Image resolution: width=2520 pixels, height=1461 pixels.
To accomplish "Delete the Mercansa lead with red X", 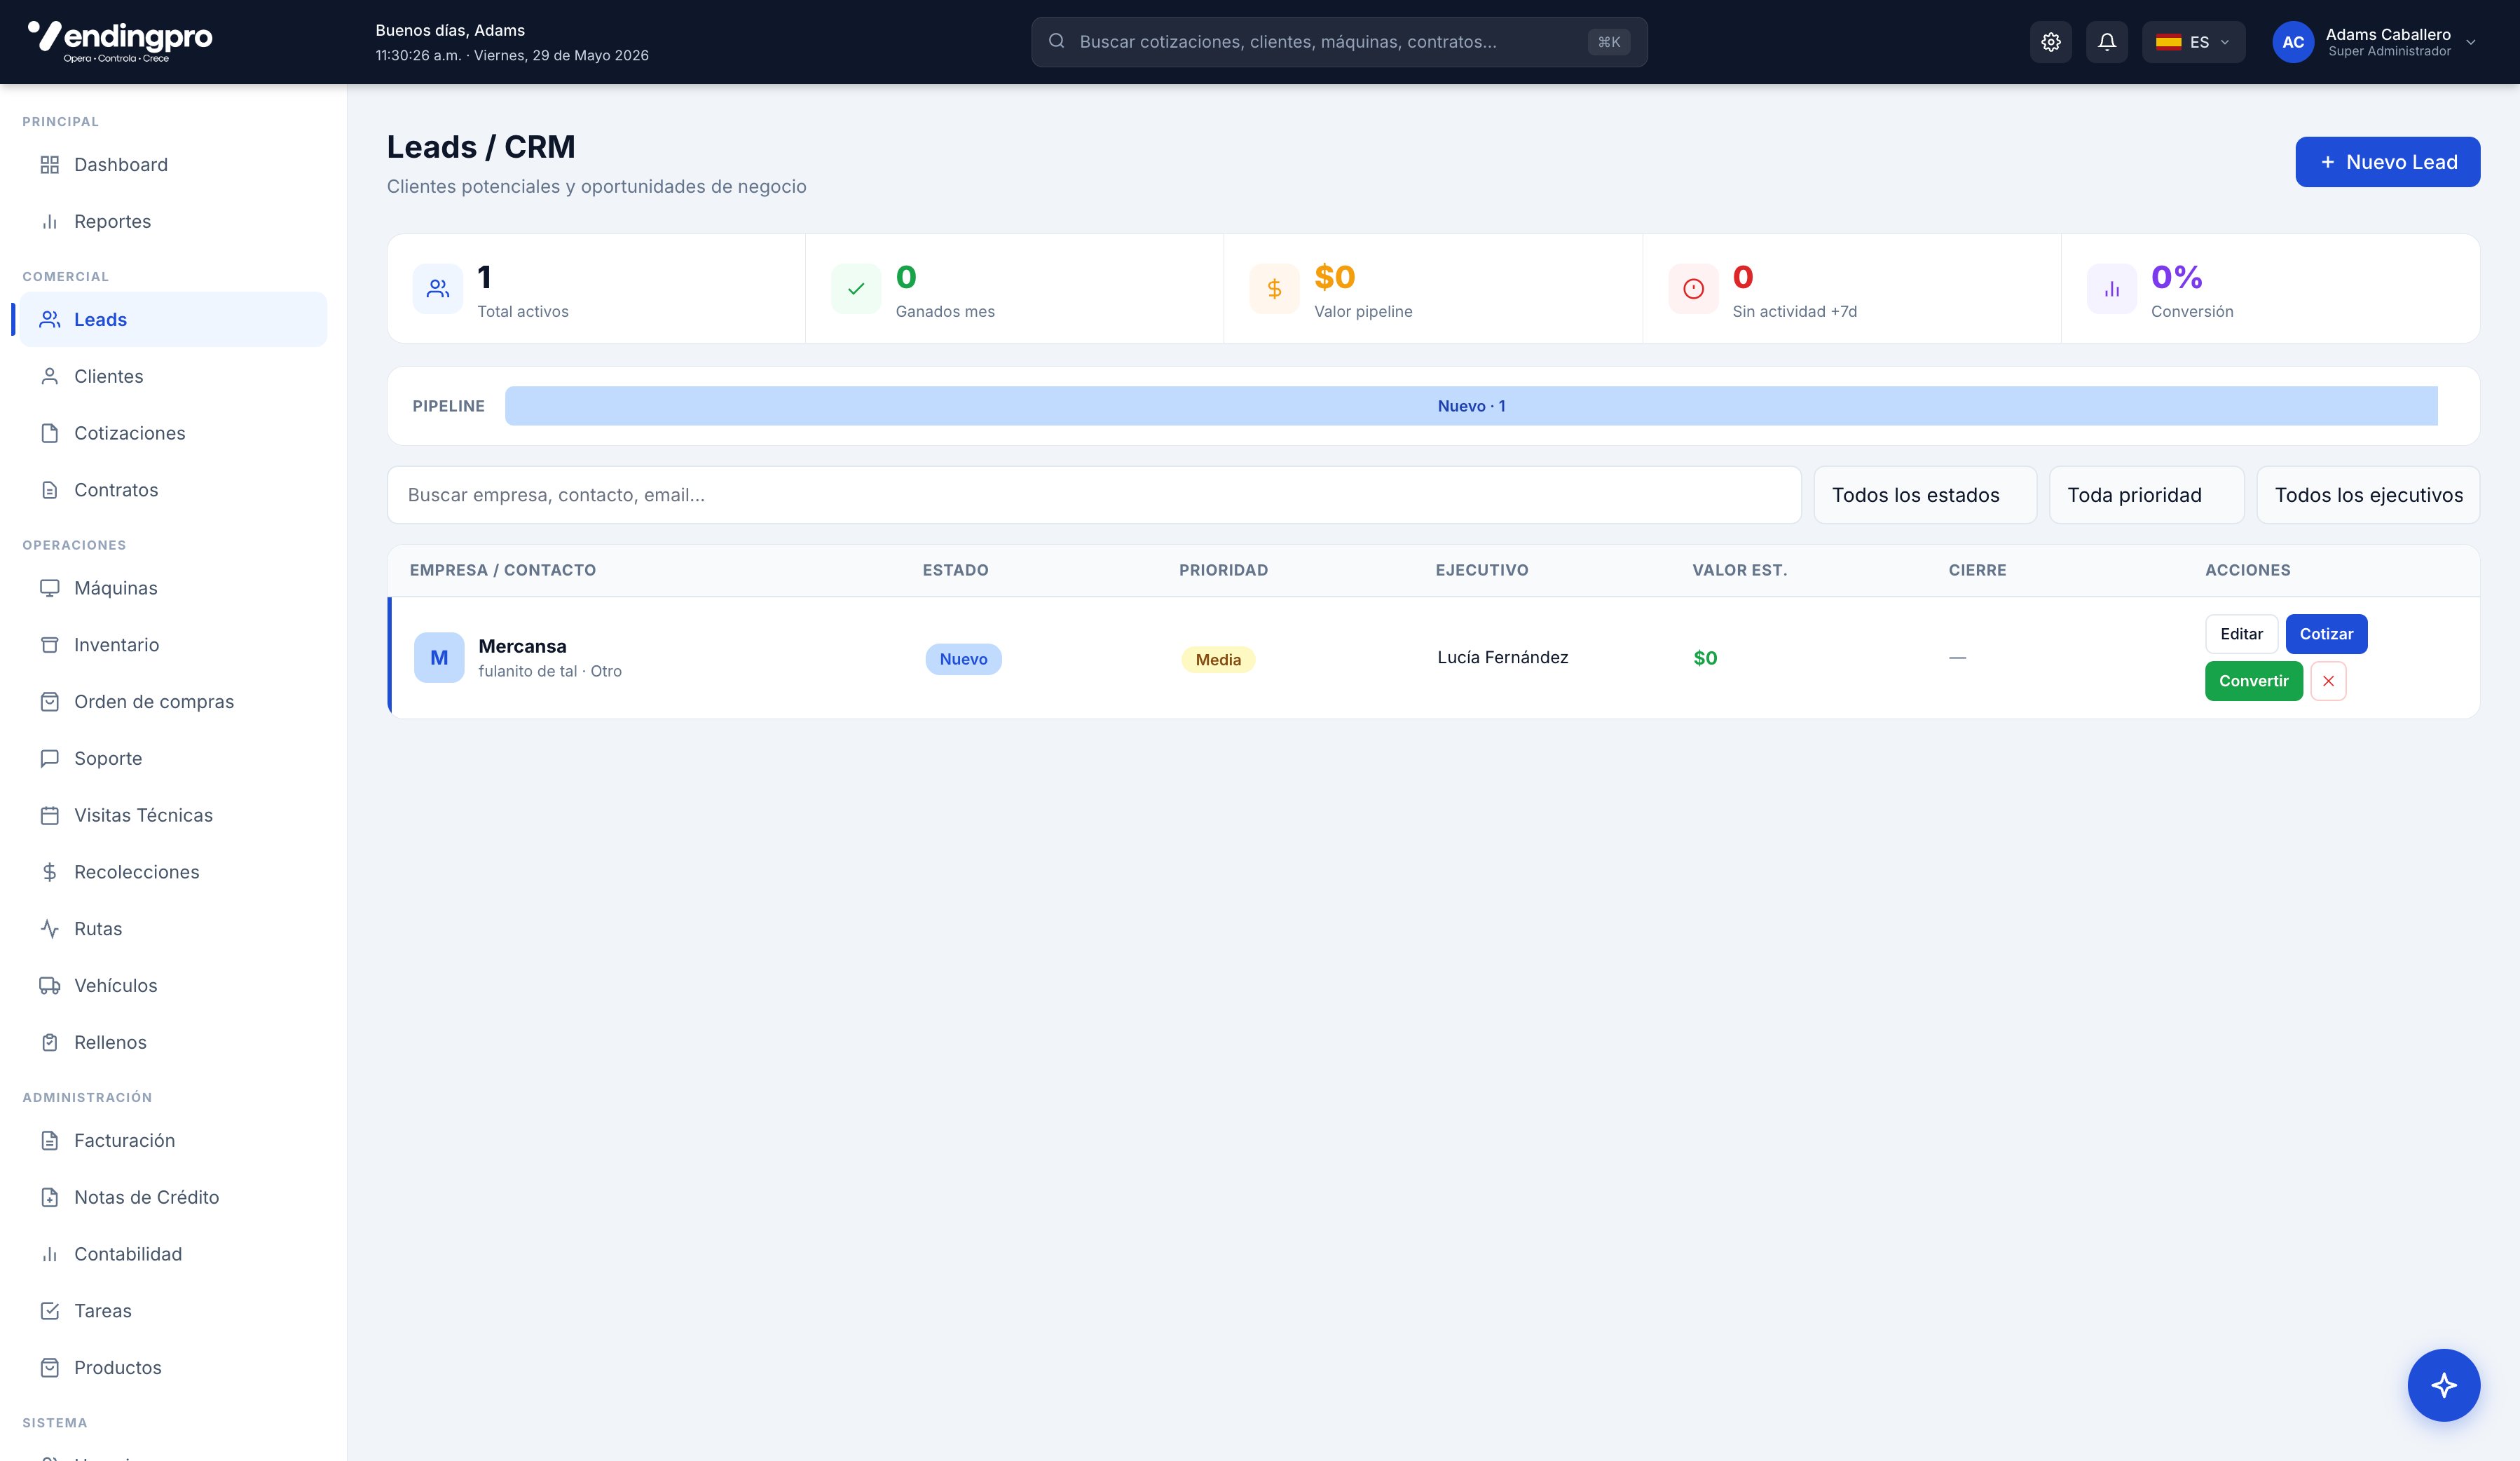I will pos(2328,681).
